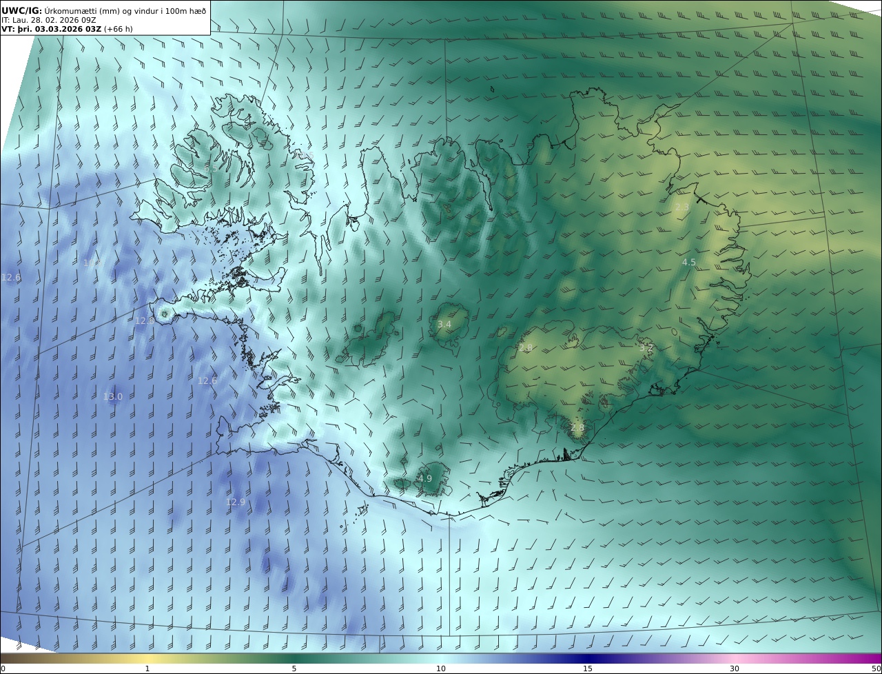Click the 4.5 value in east Iceland
Image resolution: width=882 pixels, height=674 pixels.
point(689,263)
